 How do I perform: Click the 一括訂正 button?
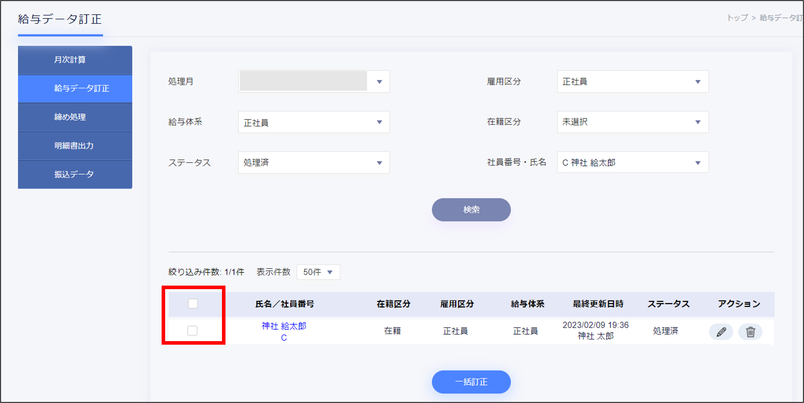[x=471, y=382]
